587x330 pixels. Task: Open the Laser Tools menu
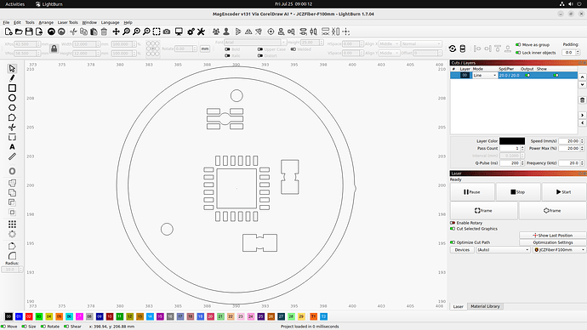[68, 22]
